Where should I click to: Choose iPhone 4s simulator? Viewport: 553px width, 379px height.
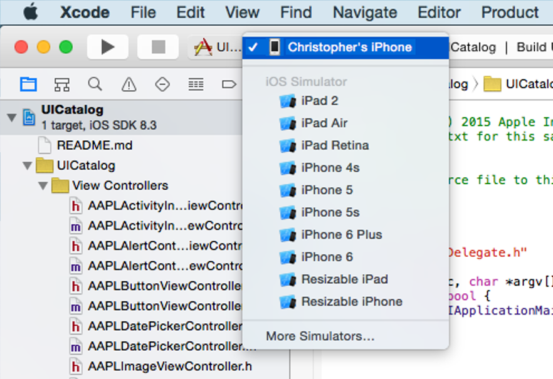coord(345,168)
